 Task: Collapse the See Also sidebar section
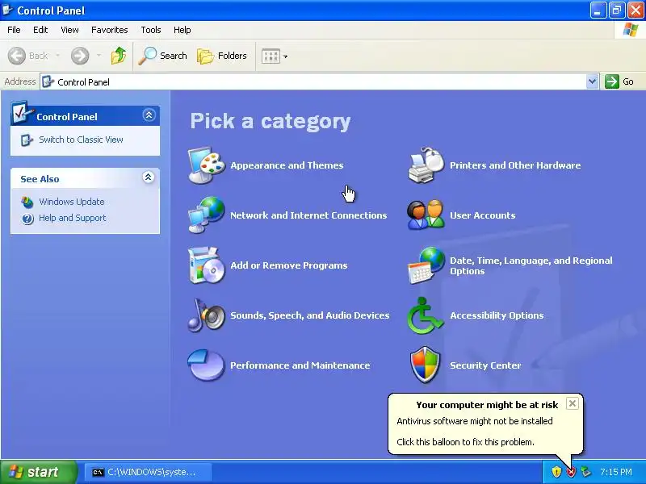point(149,177)
